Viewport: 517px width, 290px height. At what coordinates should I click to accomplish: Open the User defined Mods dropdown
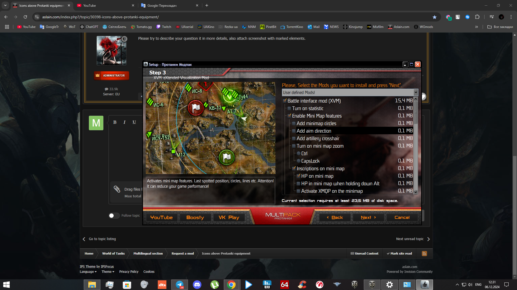pos(415,92)
